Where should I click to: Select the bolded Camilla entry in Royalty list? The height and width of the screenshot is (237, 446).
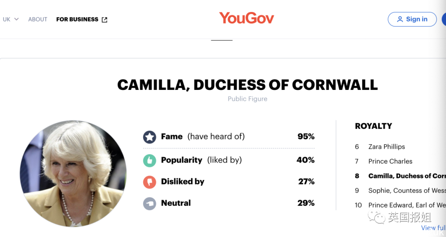[407, 176]
